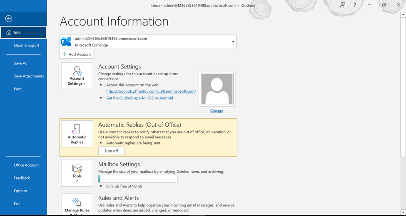Restore down the Outlook window
Viewport: 406px width, 216px height.
click(x=384, y=5)
